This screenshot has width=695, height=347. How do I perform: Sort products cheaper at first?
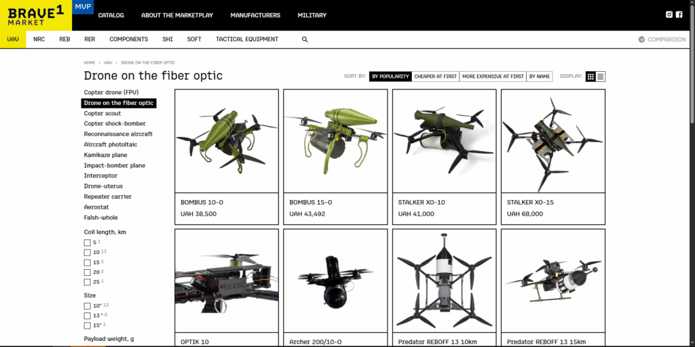(x=435, y=77)
